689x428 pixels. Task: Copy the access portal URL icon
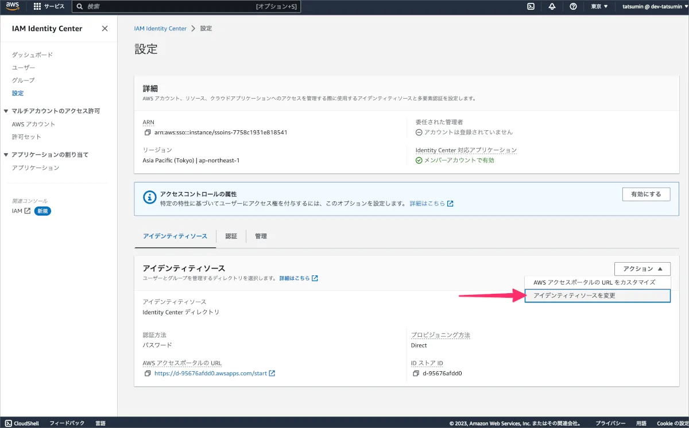coord(148,373)
